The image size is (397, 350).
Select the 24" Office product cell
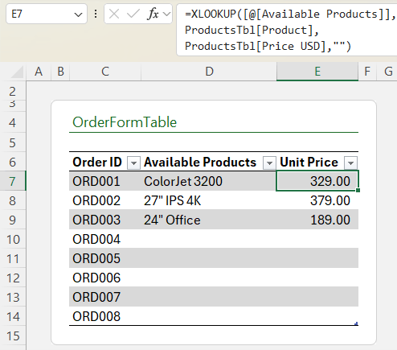209,220
